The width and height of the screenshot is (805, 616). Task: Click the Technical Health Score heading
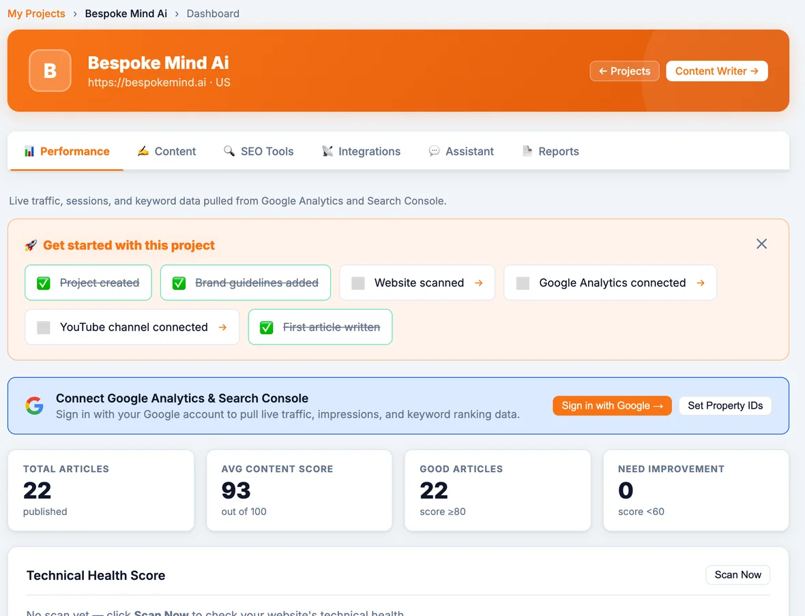click(x=96, y=576)
